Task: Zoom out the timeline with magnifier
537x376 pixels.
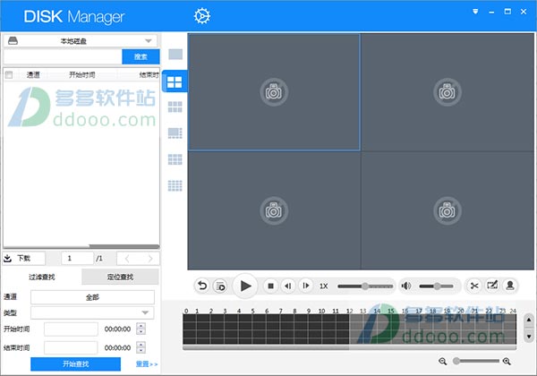Action: (442, 362)
